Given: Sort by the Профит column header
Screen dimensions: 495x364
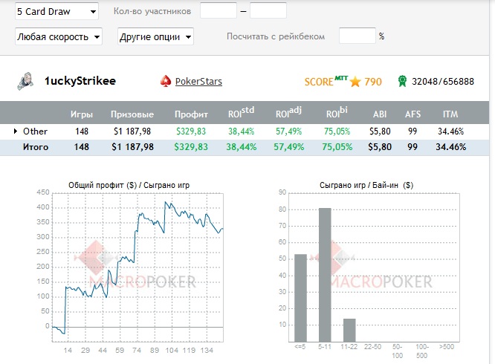Looking at the screenshot, I should 190,114.
